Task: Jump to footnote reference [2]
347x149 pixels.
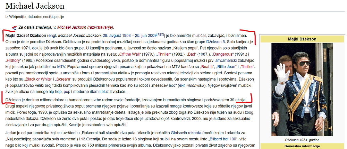Action: 162,34
